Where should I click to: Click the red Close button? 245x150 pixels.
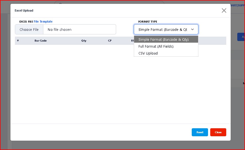(x=218, y=132)
